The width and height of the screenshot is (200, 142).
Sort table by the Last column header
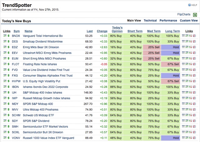90,31
